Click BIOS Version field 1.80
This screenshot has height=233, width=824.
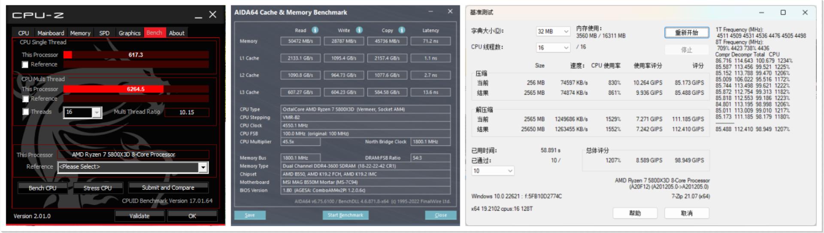coord(366,190)
